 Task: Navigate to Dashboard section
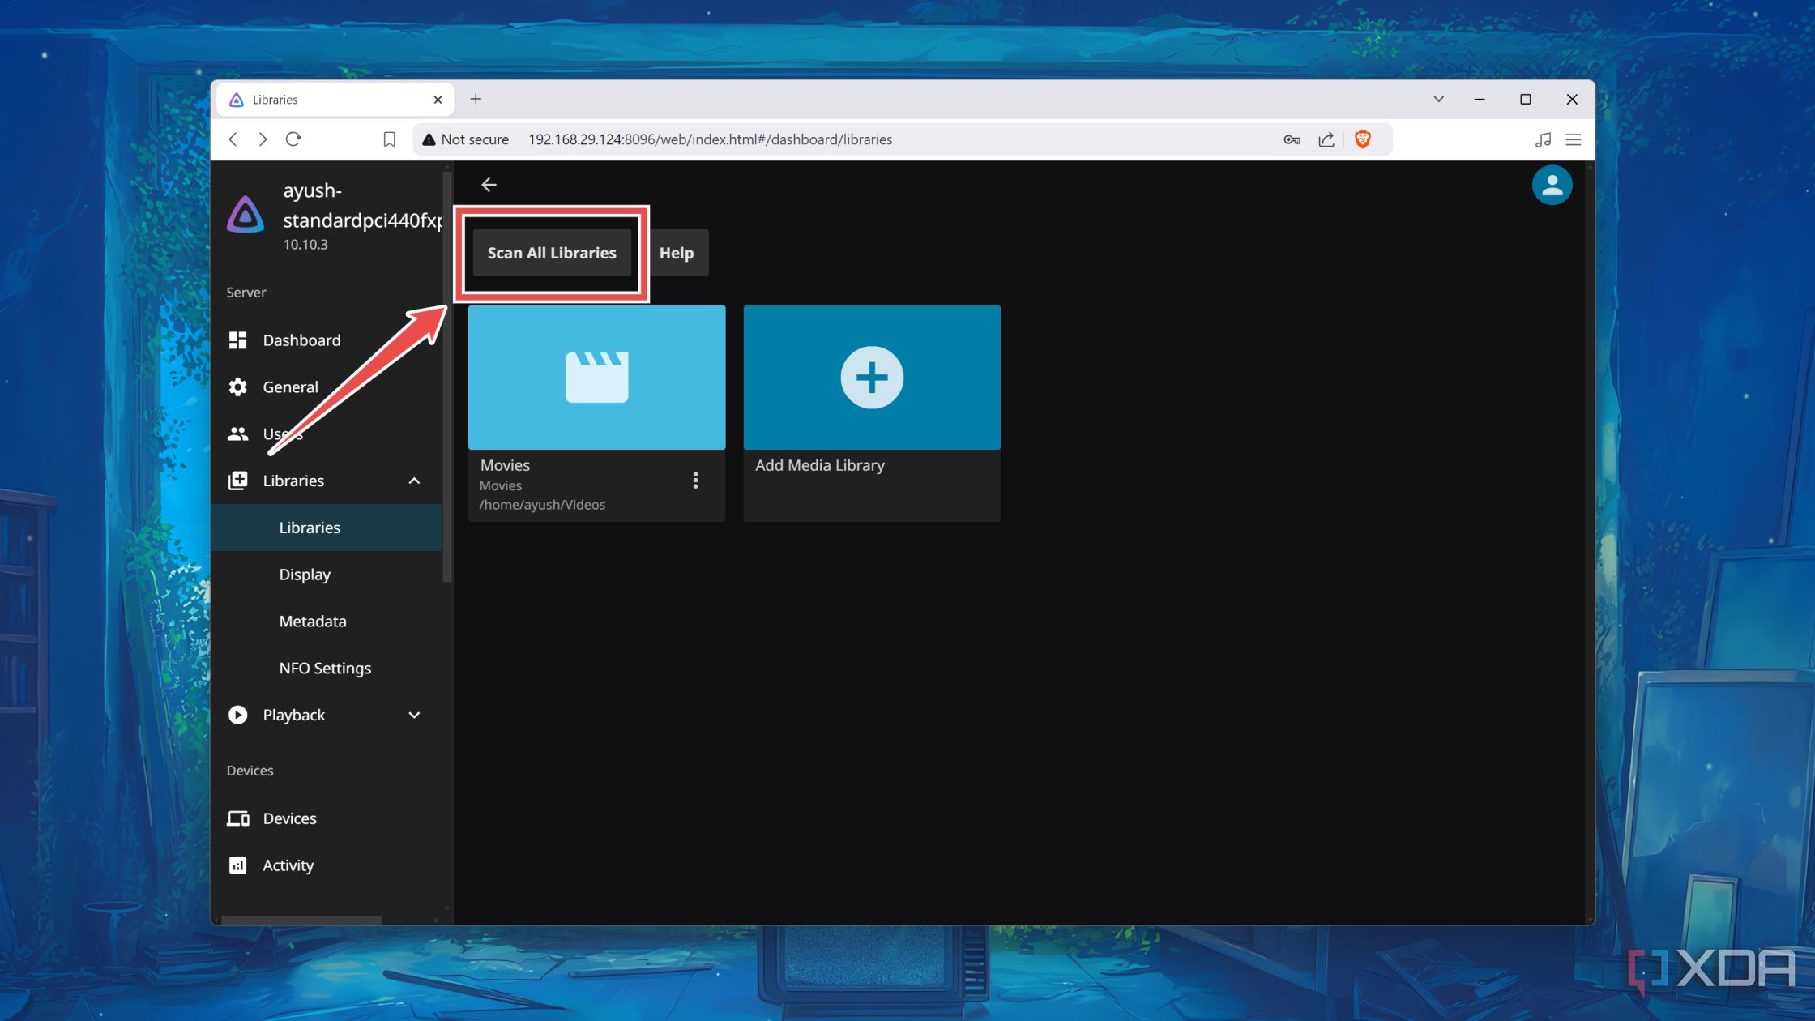(x=301, y=339)
